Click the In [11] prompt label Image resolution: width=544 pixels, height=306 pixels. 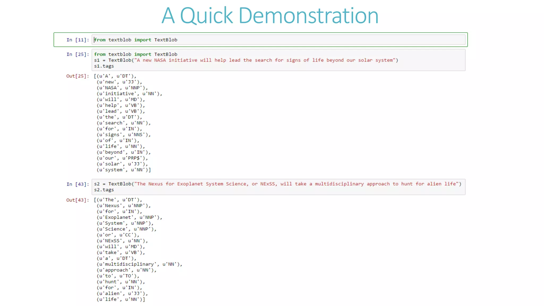(78, 40)
